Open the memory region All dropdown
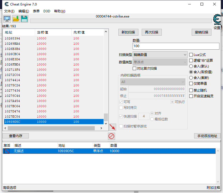223x193 pixels. pos(153,82)
